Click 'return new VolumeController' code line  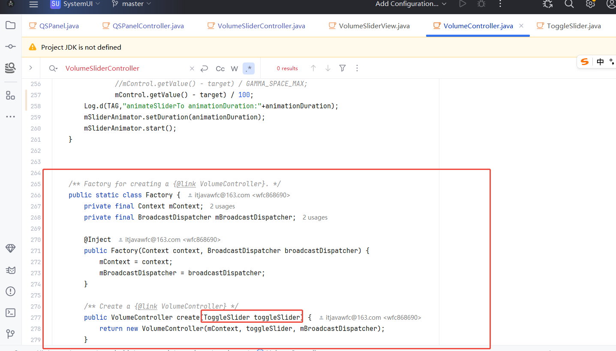(242, 329)
